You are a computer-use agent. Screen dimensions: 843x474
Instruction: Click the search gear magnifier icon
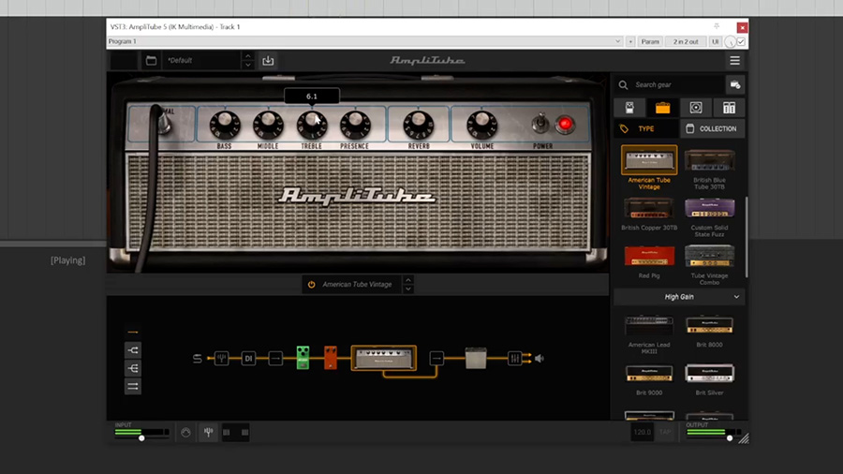(x=623, y=85)
